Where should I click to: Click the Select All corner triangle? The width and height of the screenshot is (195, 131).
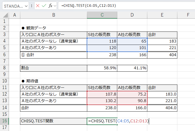(x=5, y=15)
